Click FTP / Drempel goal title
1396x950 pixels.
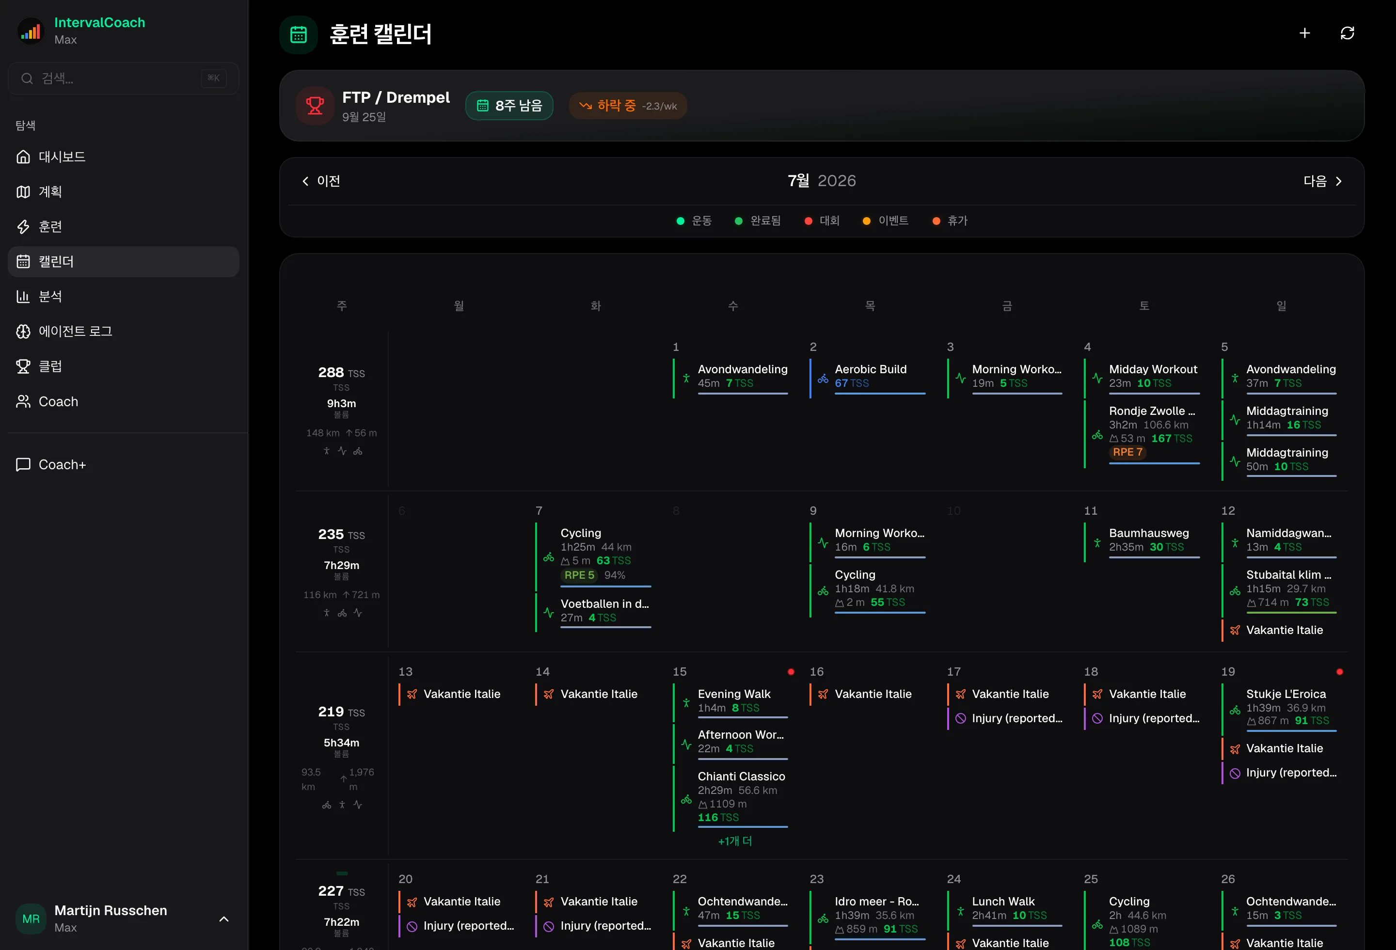(x=396, y=97)
